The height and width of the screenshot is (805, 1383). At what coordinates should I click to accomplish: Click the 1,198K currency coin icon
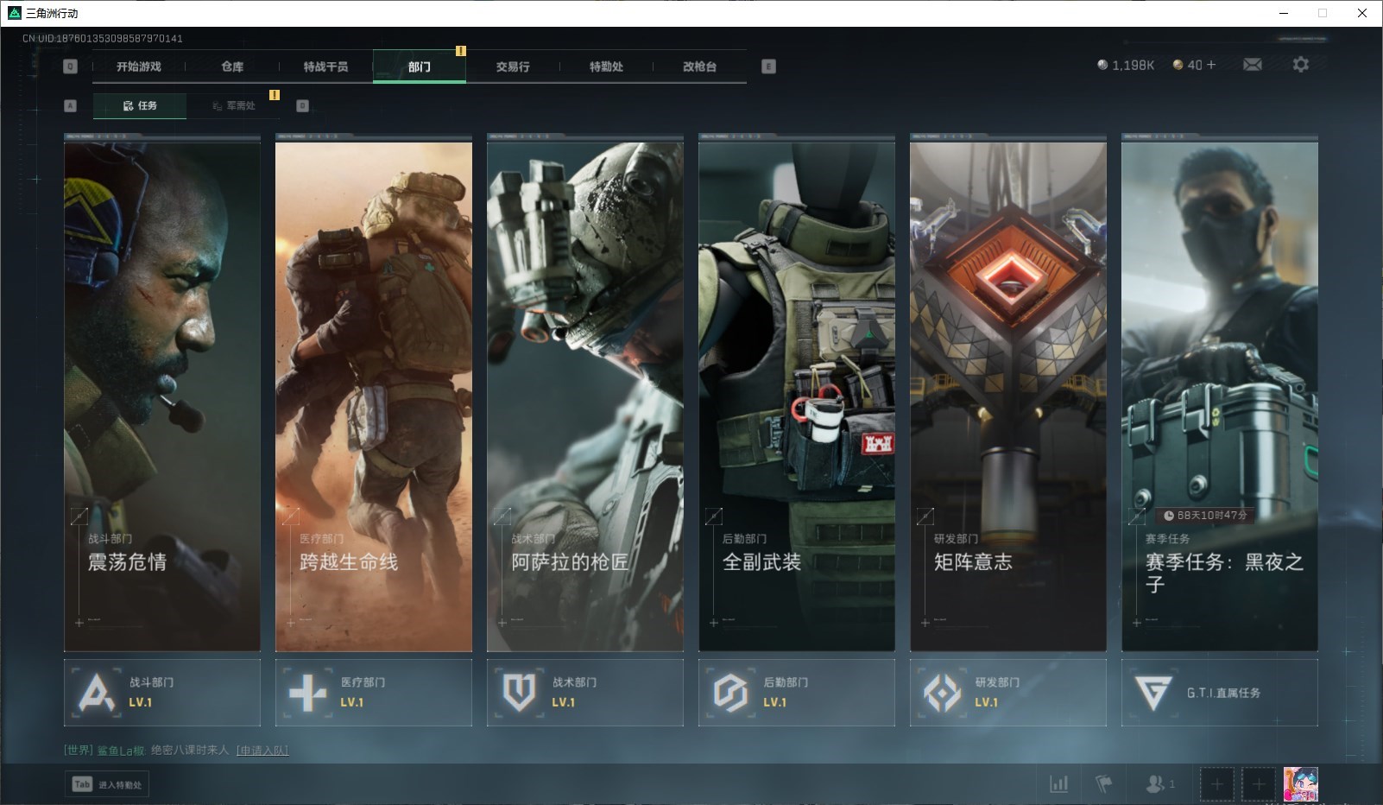[1102, 65]
